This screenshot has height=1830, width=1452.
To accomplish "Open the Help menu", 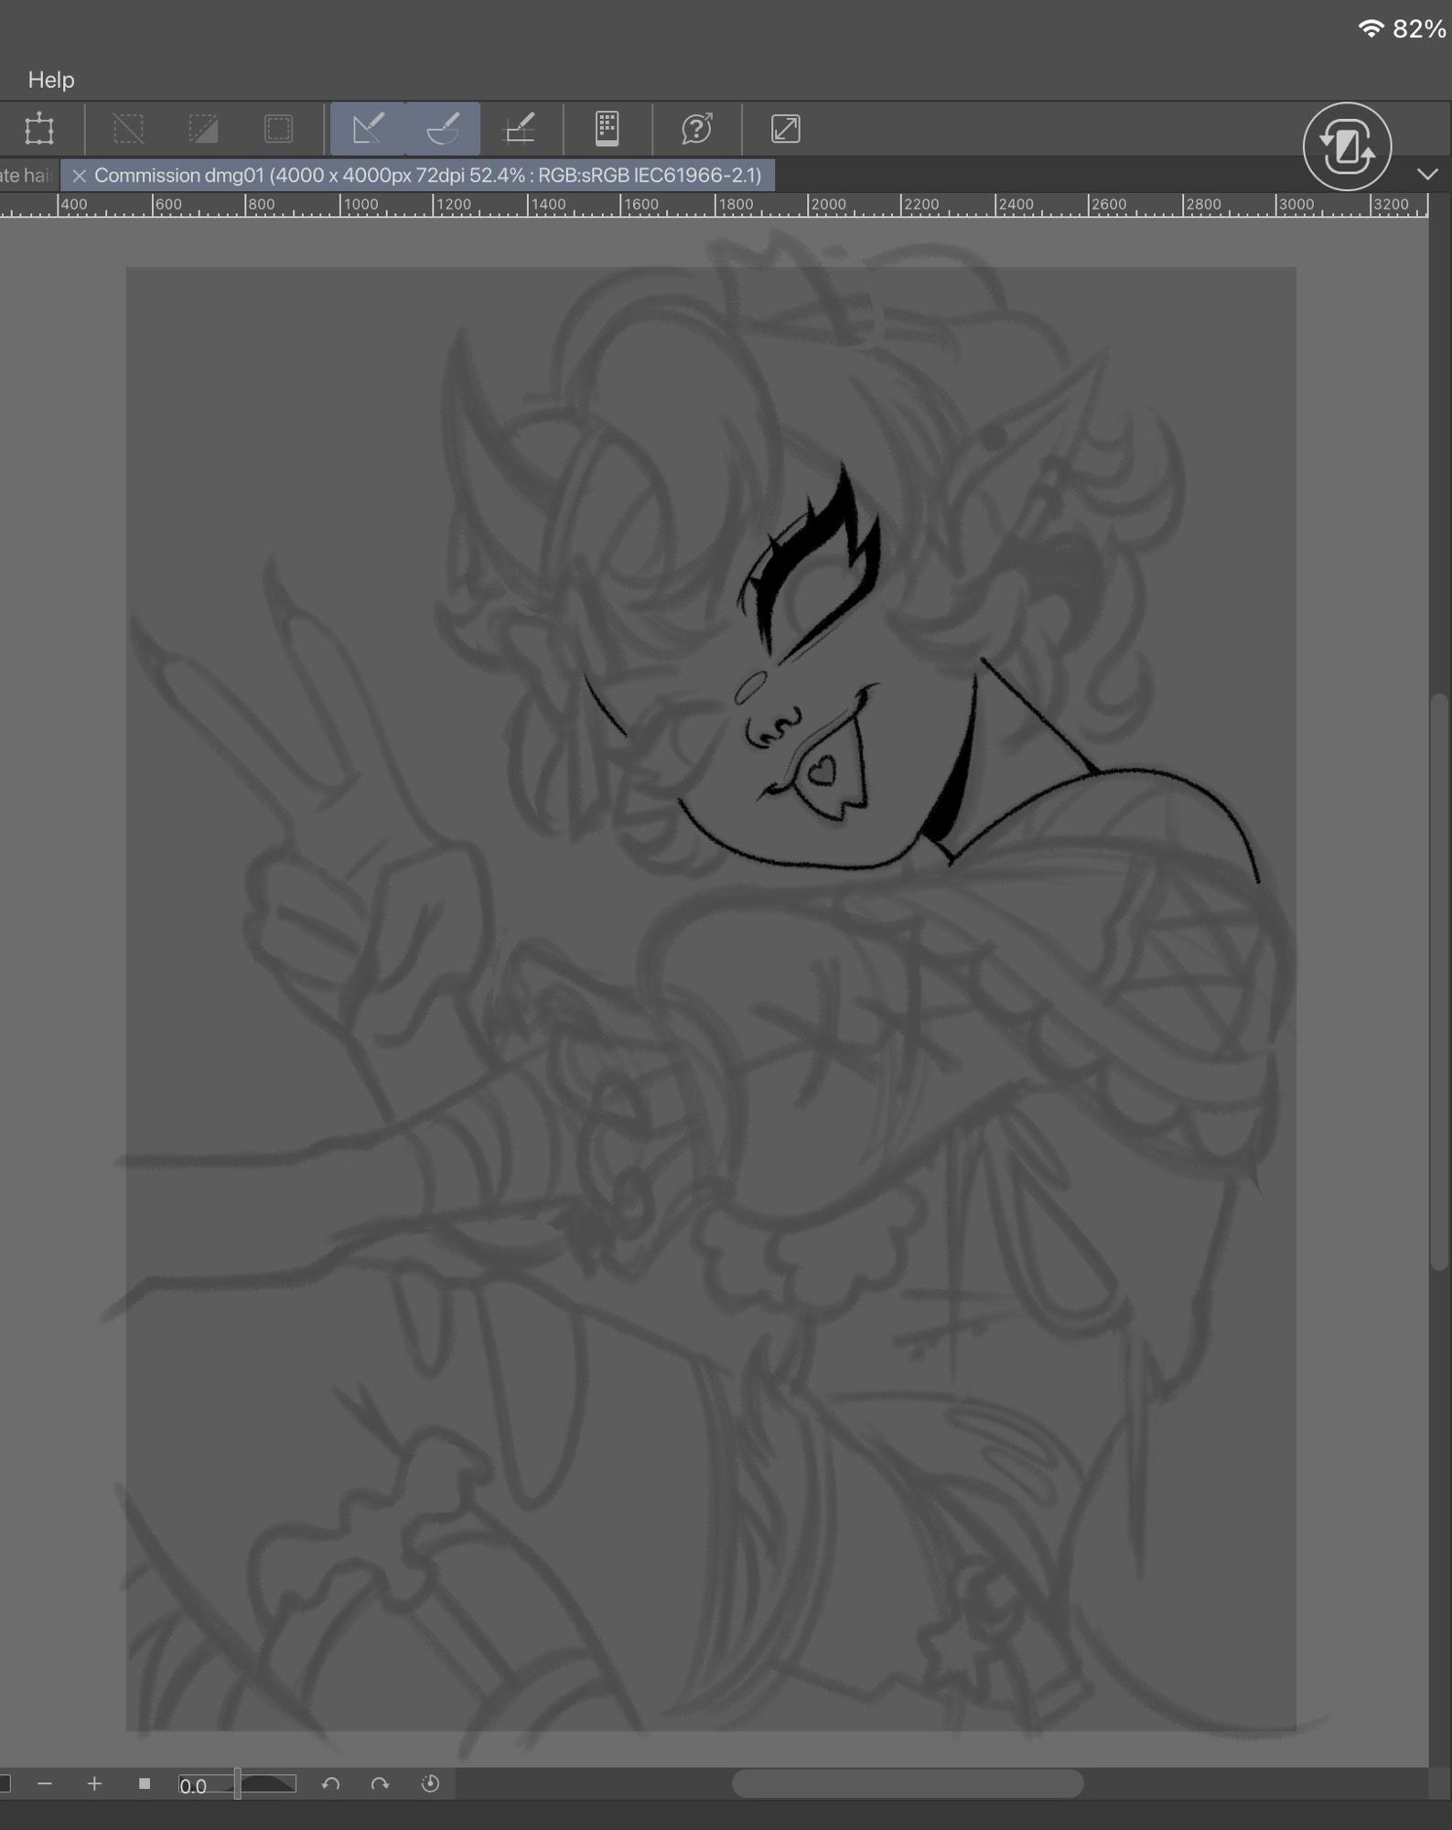I will tap(51, 80).
